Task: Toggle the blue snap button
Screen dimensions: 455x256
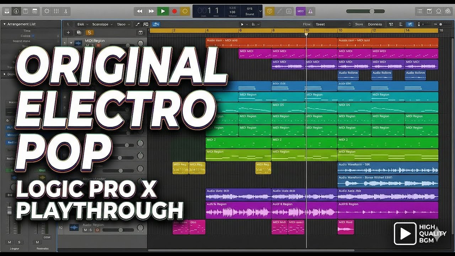Action: point(411,24)
